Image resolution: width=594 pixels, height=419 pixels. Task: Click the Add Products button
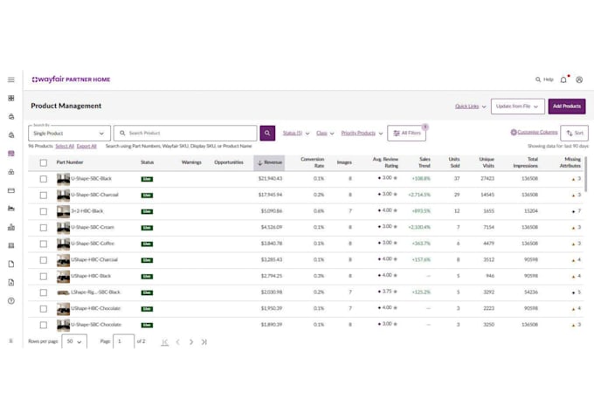pos(567,106)
